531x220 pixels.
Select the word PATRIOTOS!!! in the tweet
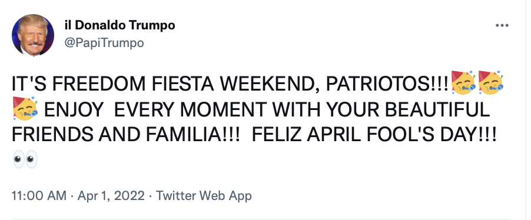(387, 84)
